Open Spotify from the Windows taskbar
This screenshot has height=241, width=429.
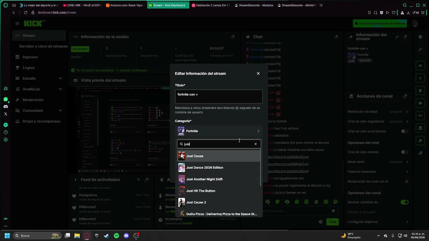tap(116, 236)
